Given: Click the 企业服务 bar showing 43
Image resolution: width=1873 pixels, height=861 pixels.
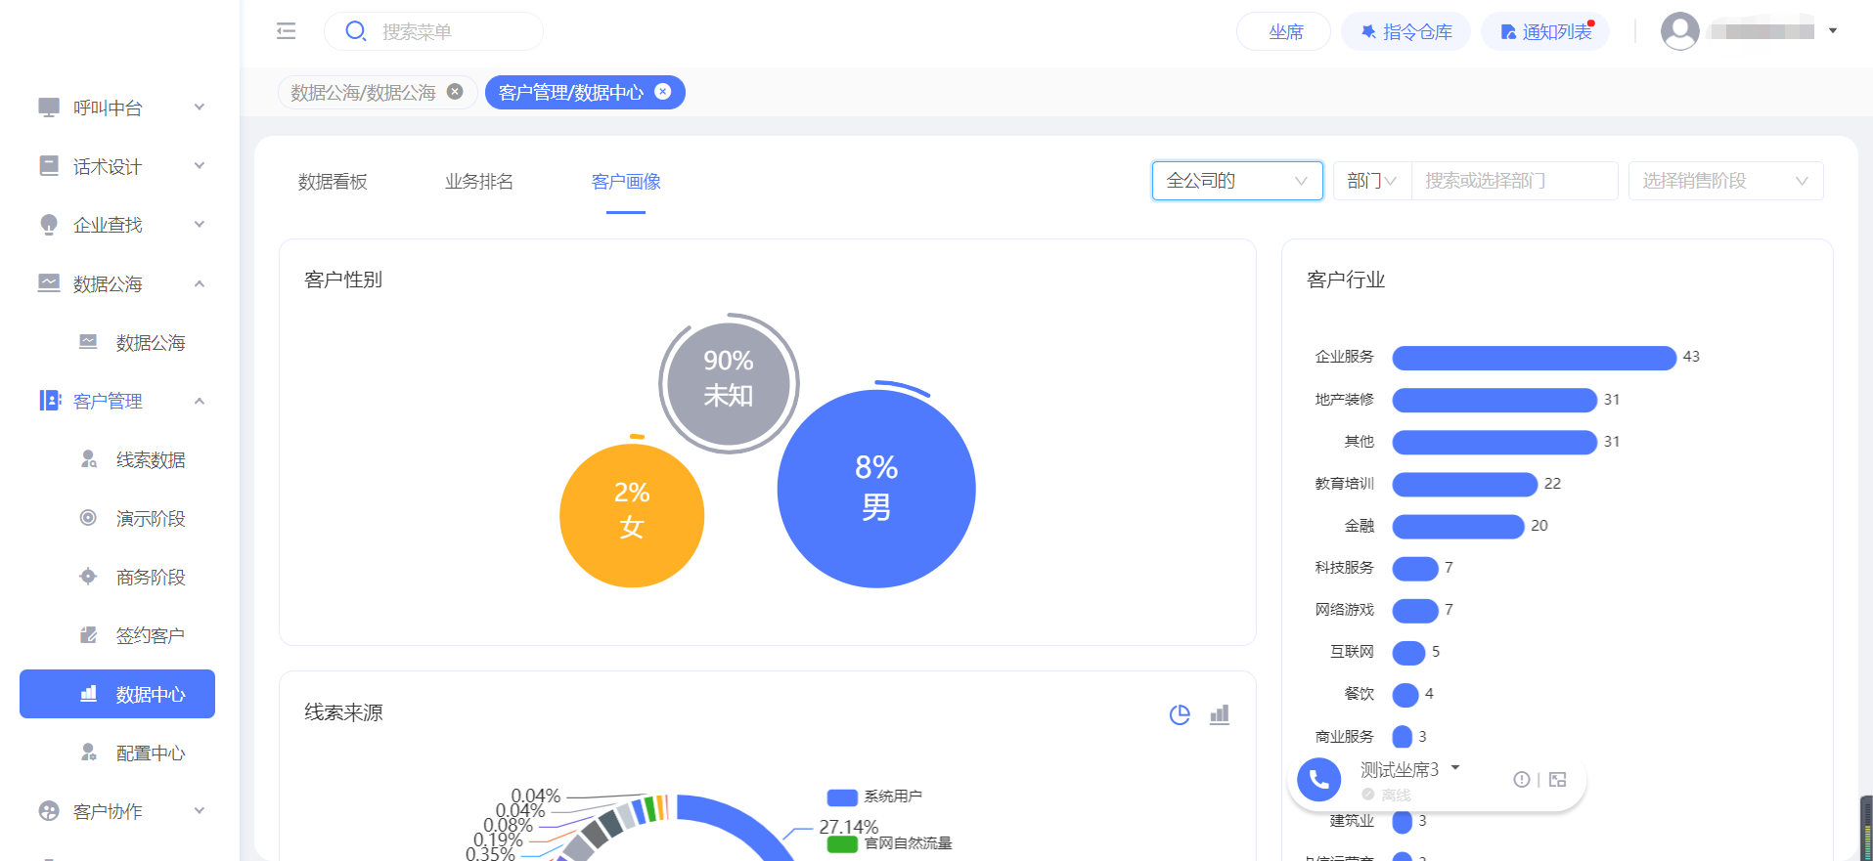Looking at the screenshot, I should coord(1534,358).
